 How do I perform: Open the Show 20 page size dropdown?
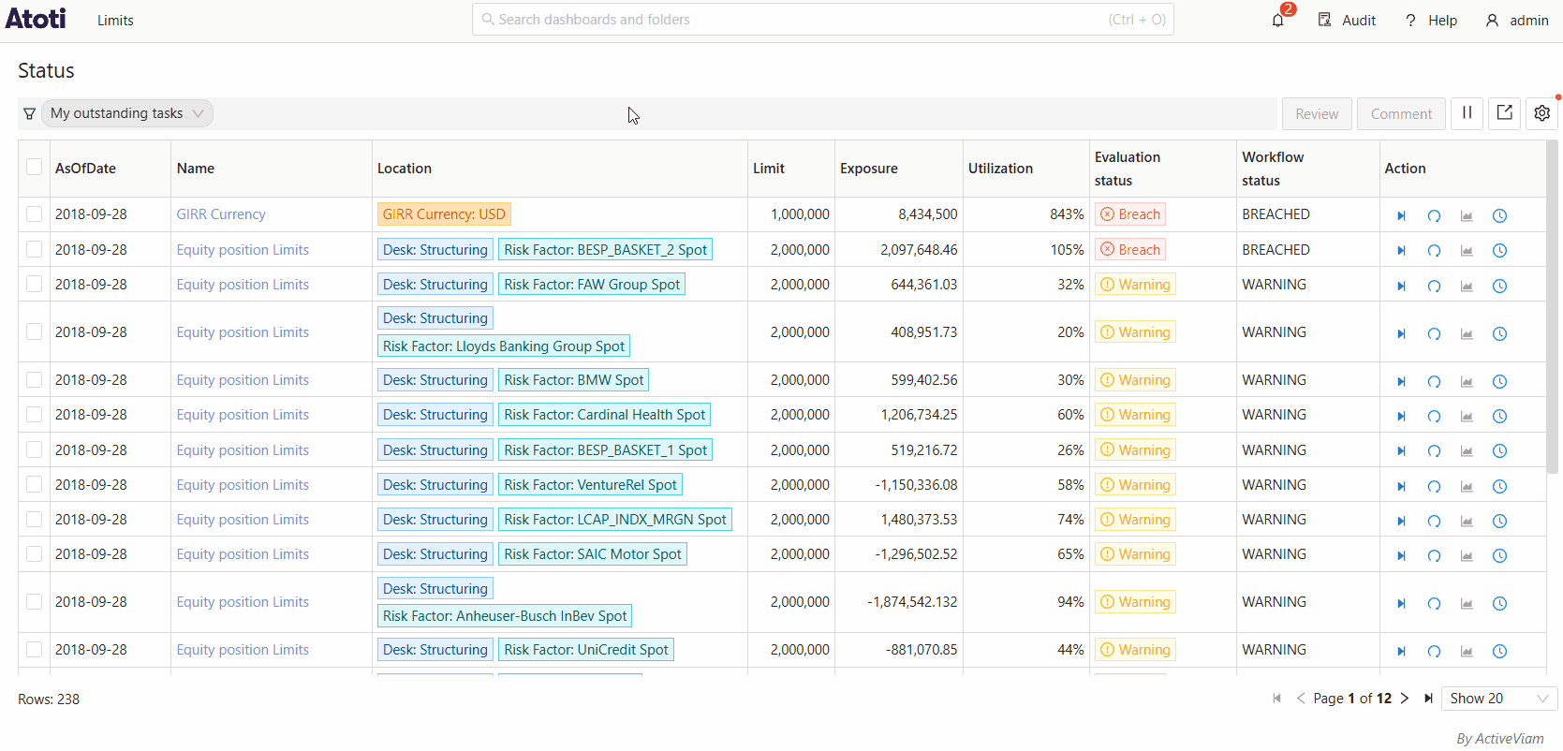click(x=1498, y=699)
